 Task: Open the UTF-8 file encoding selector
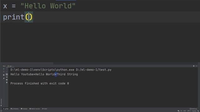pos(189,111)
